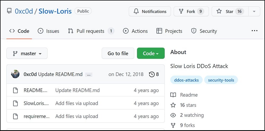
Task: Click the bell icon in Notifications
Action: pos(136,11)
